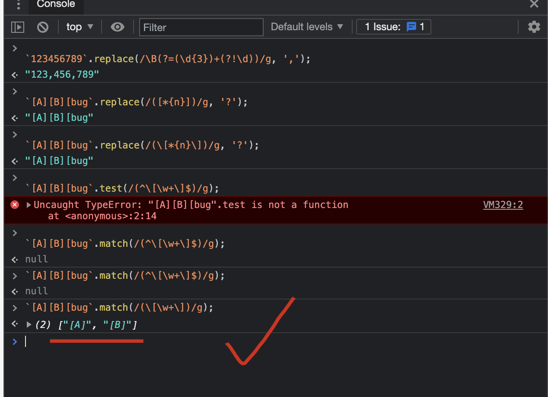Select the Console tab

pos(55,5)
